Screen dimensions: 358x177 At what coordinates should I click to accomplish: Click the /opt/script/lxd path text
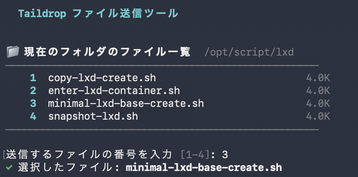pyautogui.click(x=249, y=52)
